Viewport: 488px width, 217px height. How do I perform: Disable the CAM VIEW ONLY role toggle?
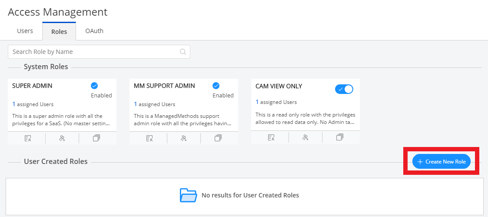pos(344,89)
